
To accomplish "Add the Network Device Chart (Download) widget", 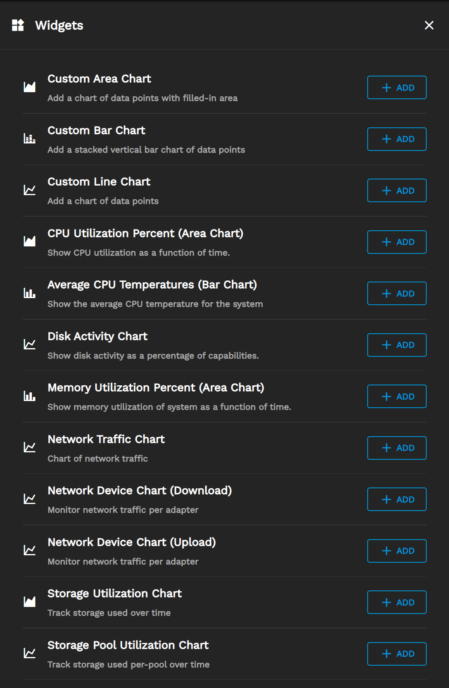I will (397, 499).
